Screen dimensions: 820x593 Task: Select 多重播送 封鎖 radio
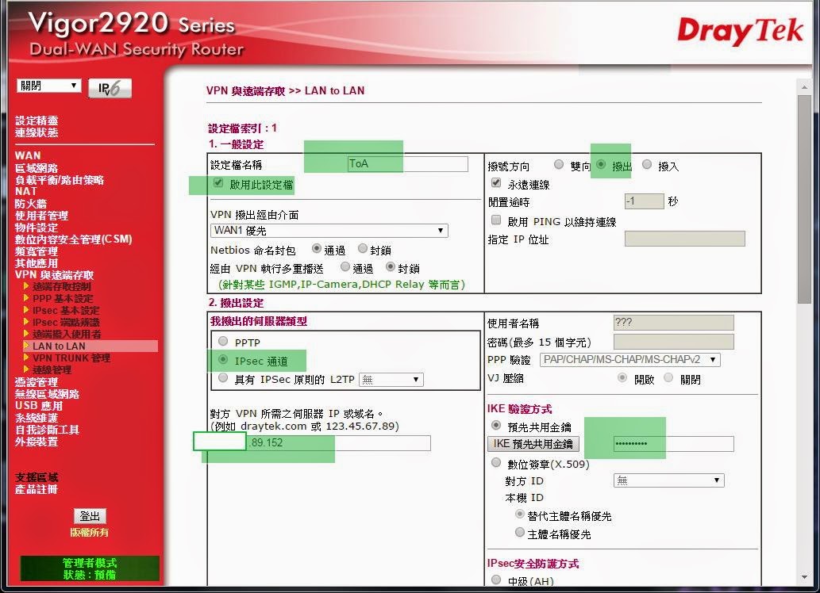pos(391,267)
